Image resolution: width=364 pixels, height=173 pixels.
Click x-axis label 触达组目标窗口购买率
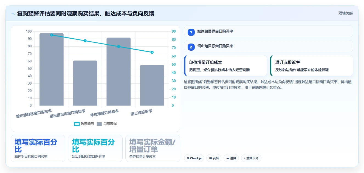coord(34,114)
